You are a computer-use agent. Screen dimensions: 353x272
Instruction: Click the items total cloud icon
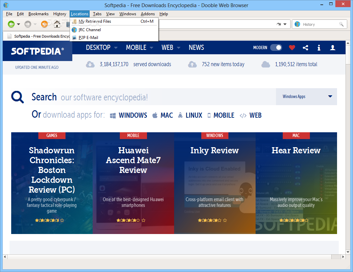pyautogui.click(x=266, y=64)
